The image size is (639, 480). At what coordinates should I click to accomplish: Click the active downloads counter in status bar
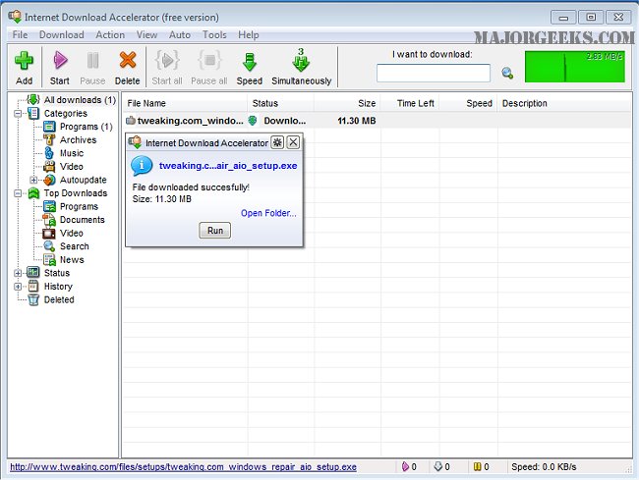click(409, 467)
